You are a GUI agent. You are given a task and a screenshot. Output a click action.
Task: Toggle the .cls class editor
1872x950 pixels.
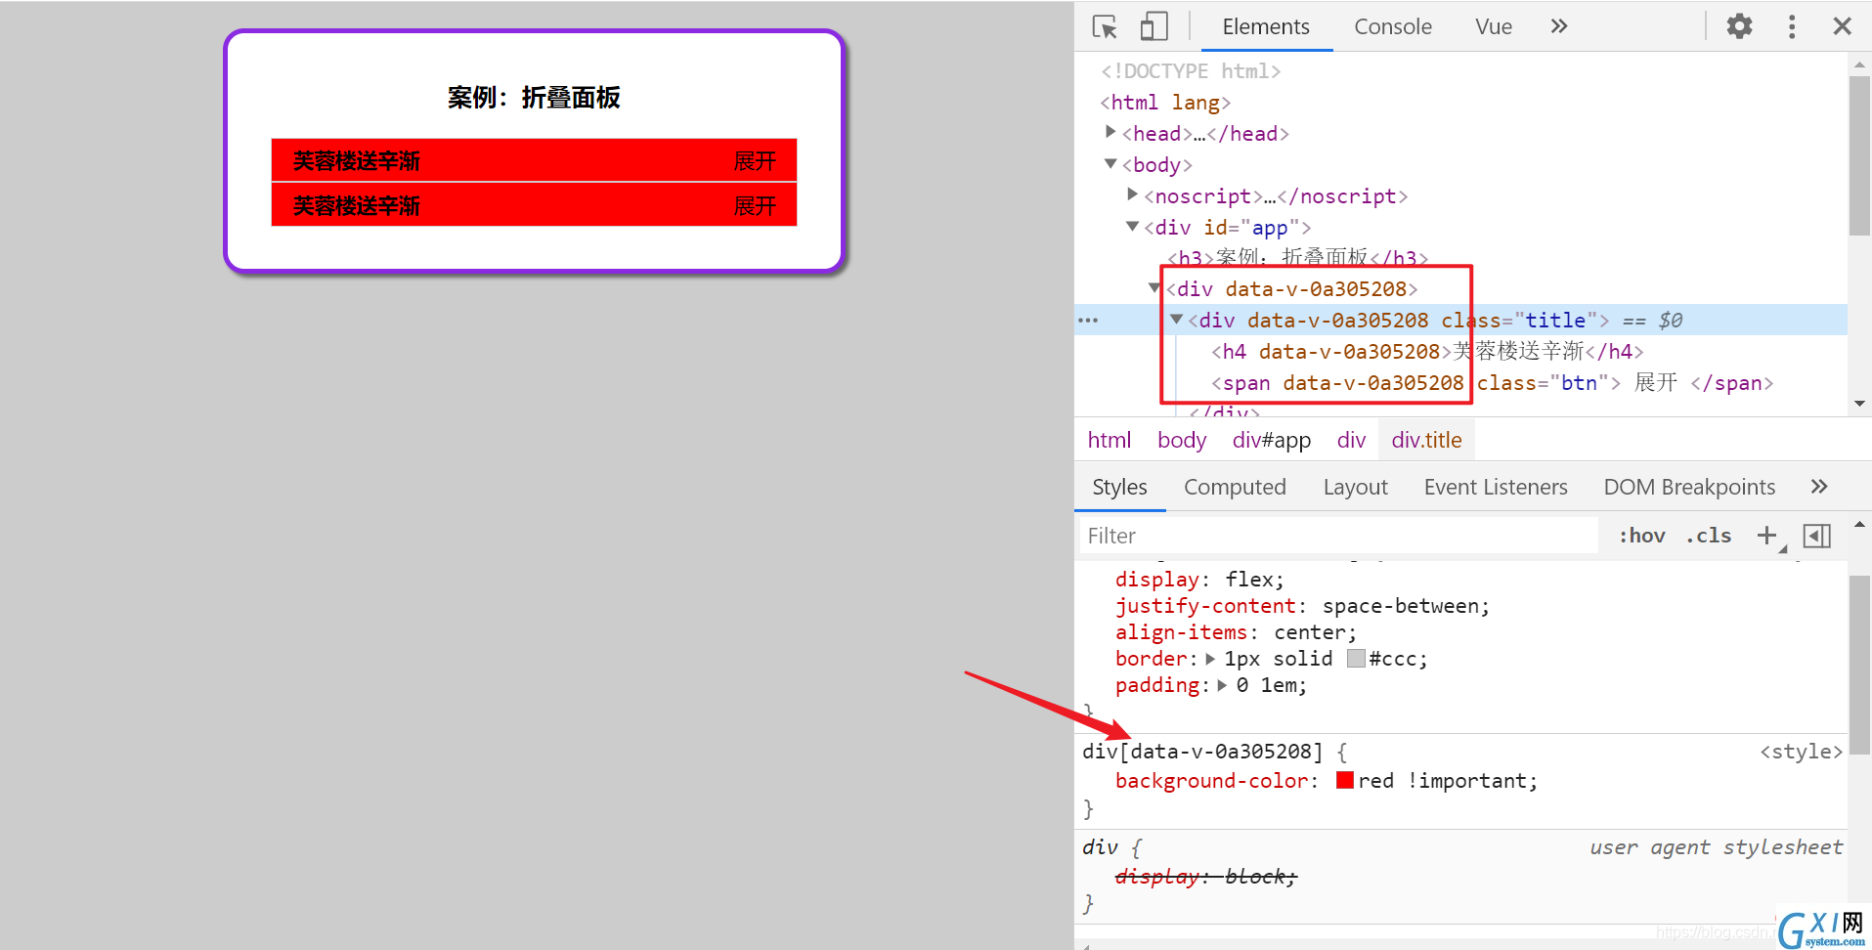pos(1709,536)
